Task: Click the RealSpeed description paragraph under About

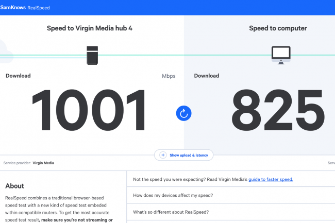Action: tap(59, 209)
